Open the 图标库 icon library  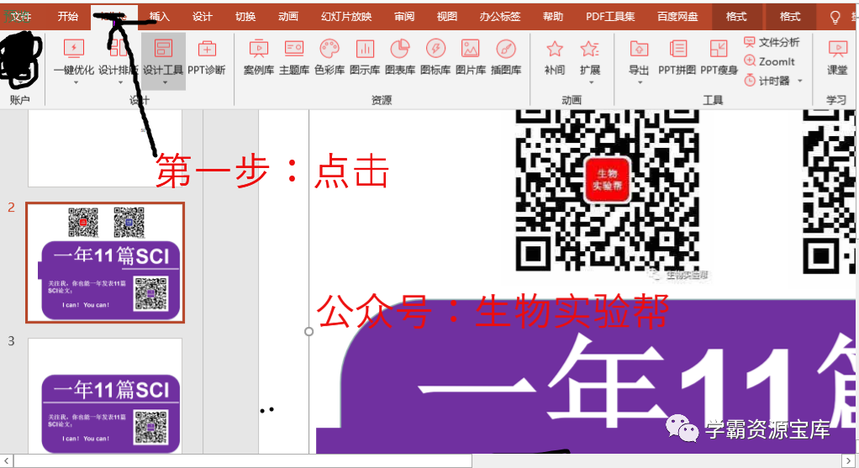point(435,57)
